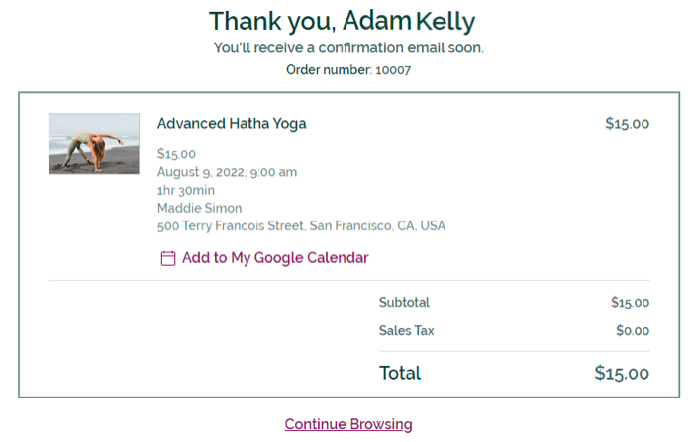Open the Advanced Hatha Yoga thumbnail image
The width and height of the screenshot is (693, 442).
(94, 143)
